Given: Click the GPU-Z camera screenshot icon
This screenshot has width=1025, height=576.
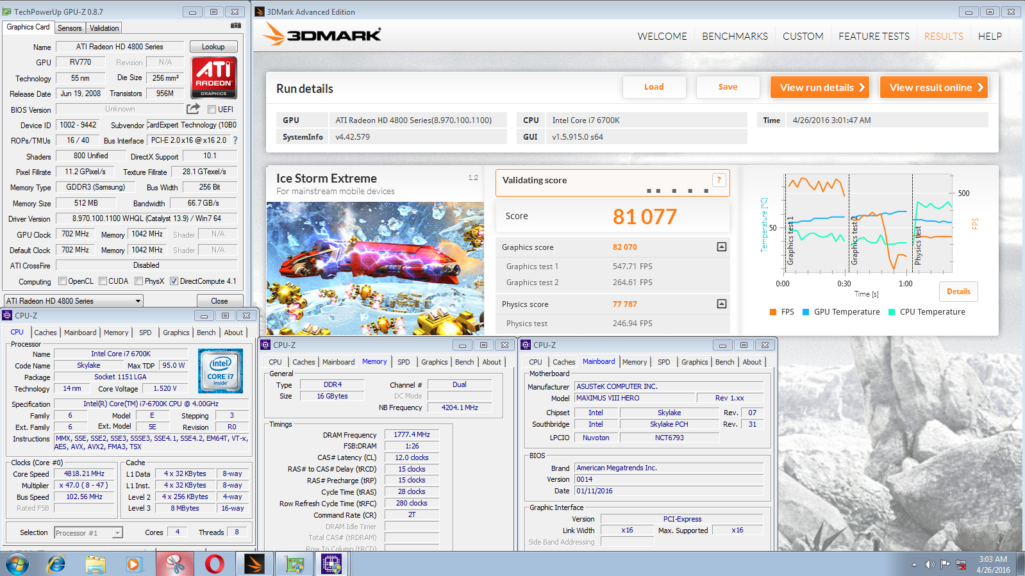Looking at the screenshot, I should pos(236,26).
